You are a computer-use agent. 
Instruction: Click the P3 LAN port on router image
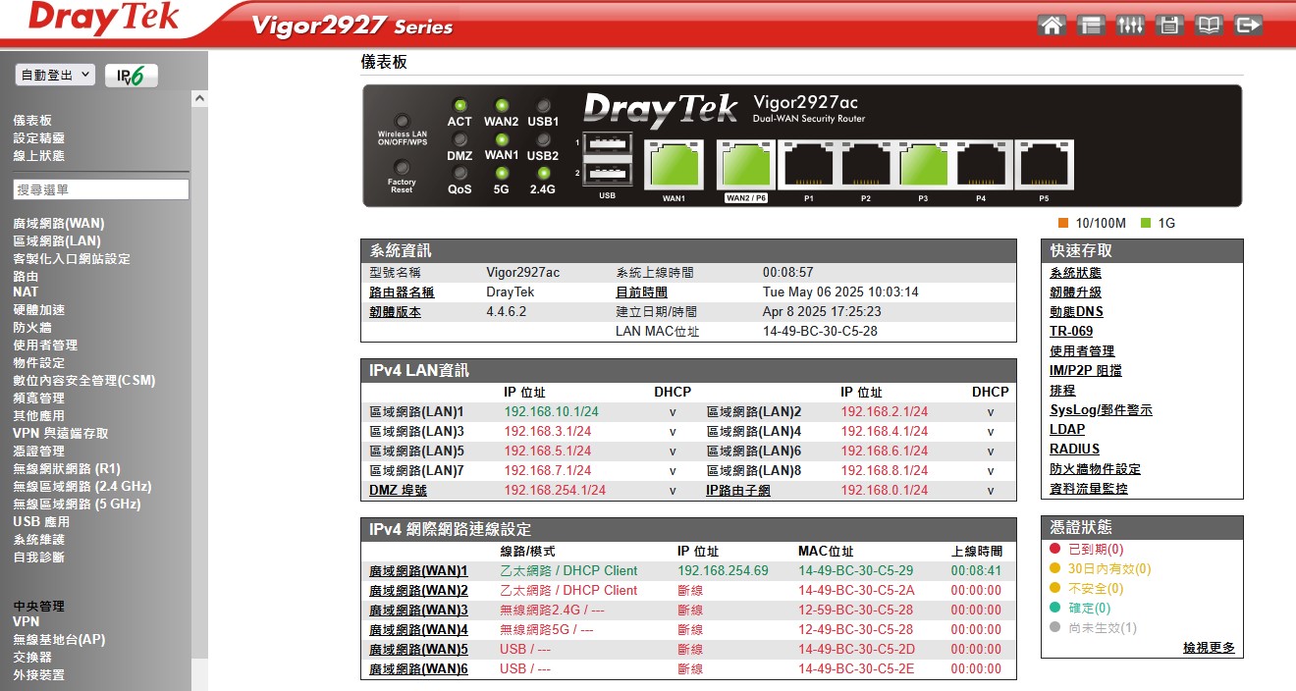pos(923,164)
